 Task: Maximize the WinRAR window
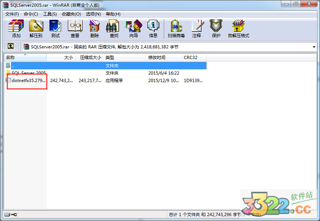click(295, 4)
